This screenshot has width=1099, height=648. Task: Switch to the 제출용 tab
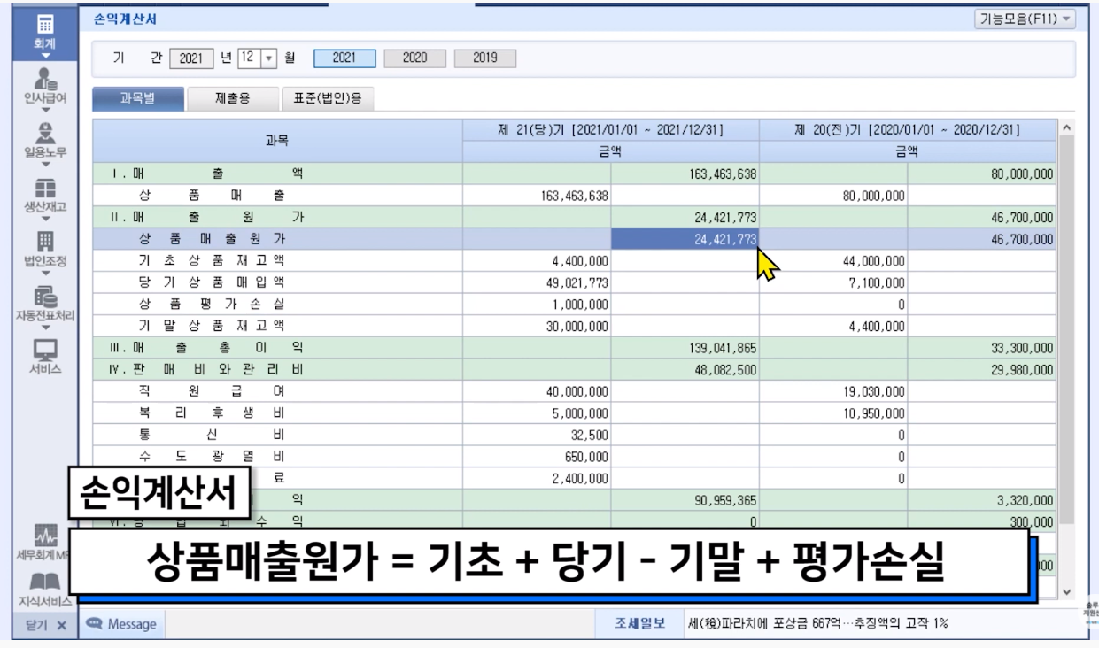[233, 99]
